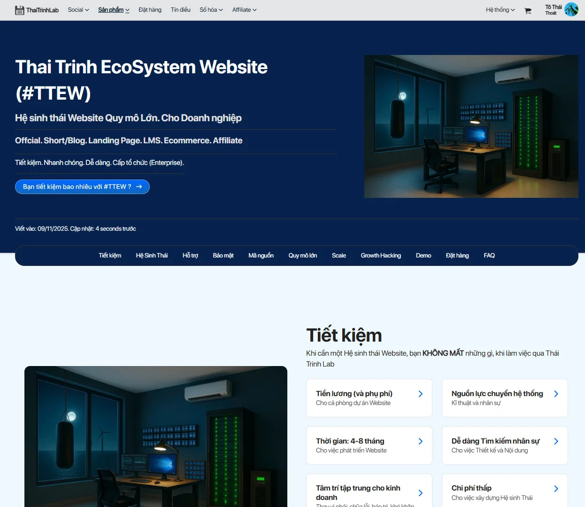This screenshot has width=585, height=507.
Task: Jump to Mã nguồn section tab
Action: pyautogui.click(x=261, y=256)
